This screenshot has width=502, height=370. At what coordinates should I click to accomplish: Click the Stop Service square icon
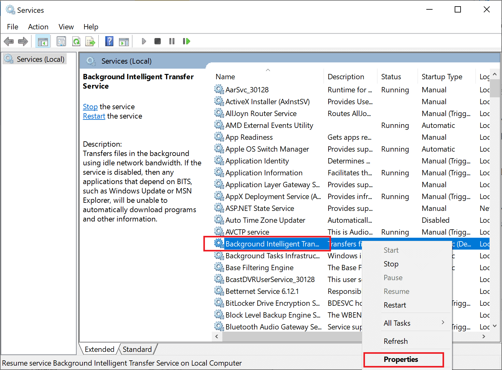(158, 41)
